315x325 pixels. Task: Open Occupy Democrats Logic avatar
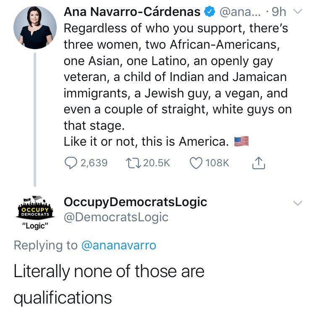click(x=35, y=212)
